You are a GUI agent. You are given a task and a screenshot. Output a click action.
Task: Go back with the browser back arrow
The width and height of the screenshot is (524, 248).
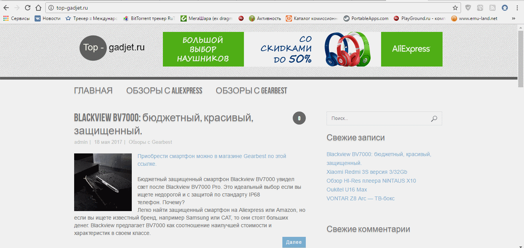tap(6, 8)
